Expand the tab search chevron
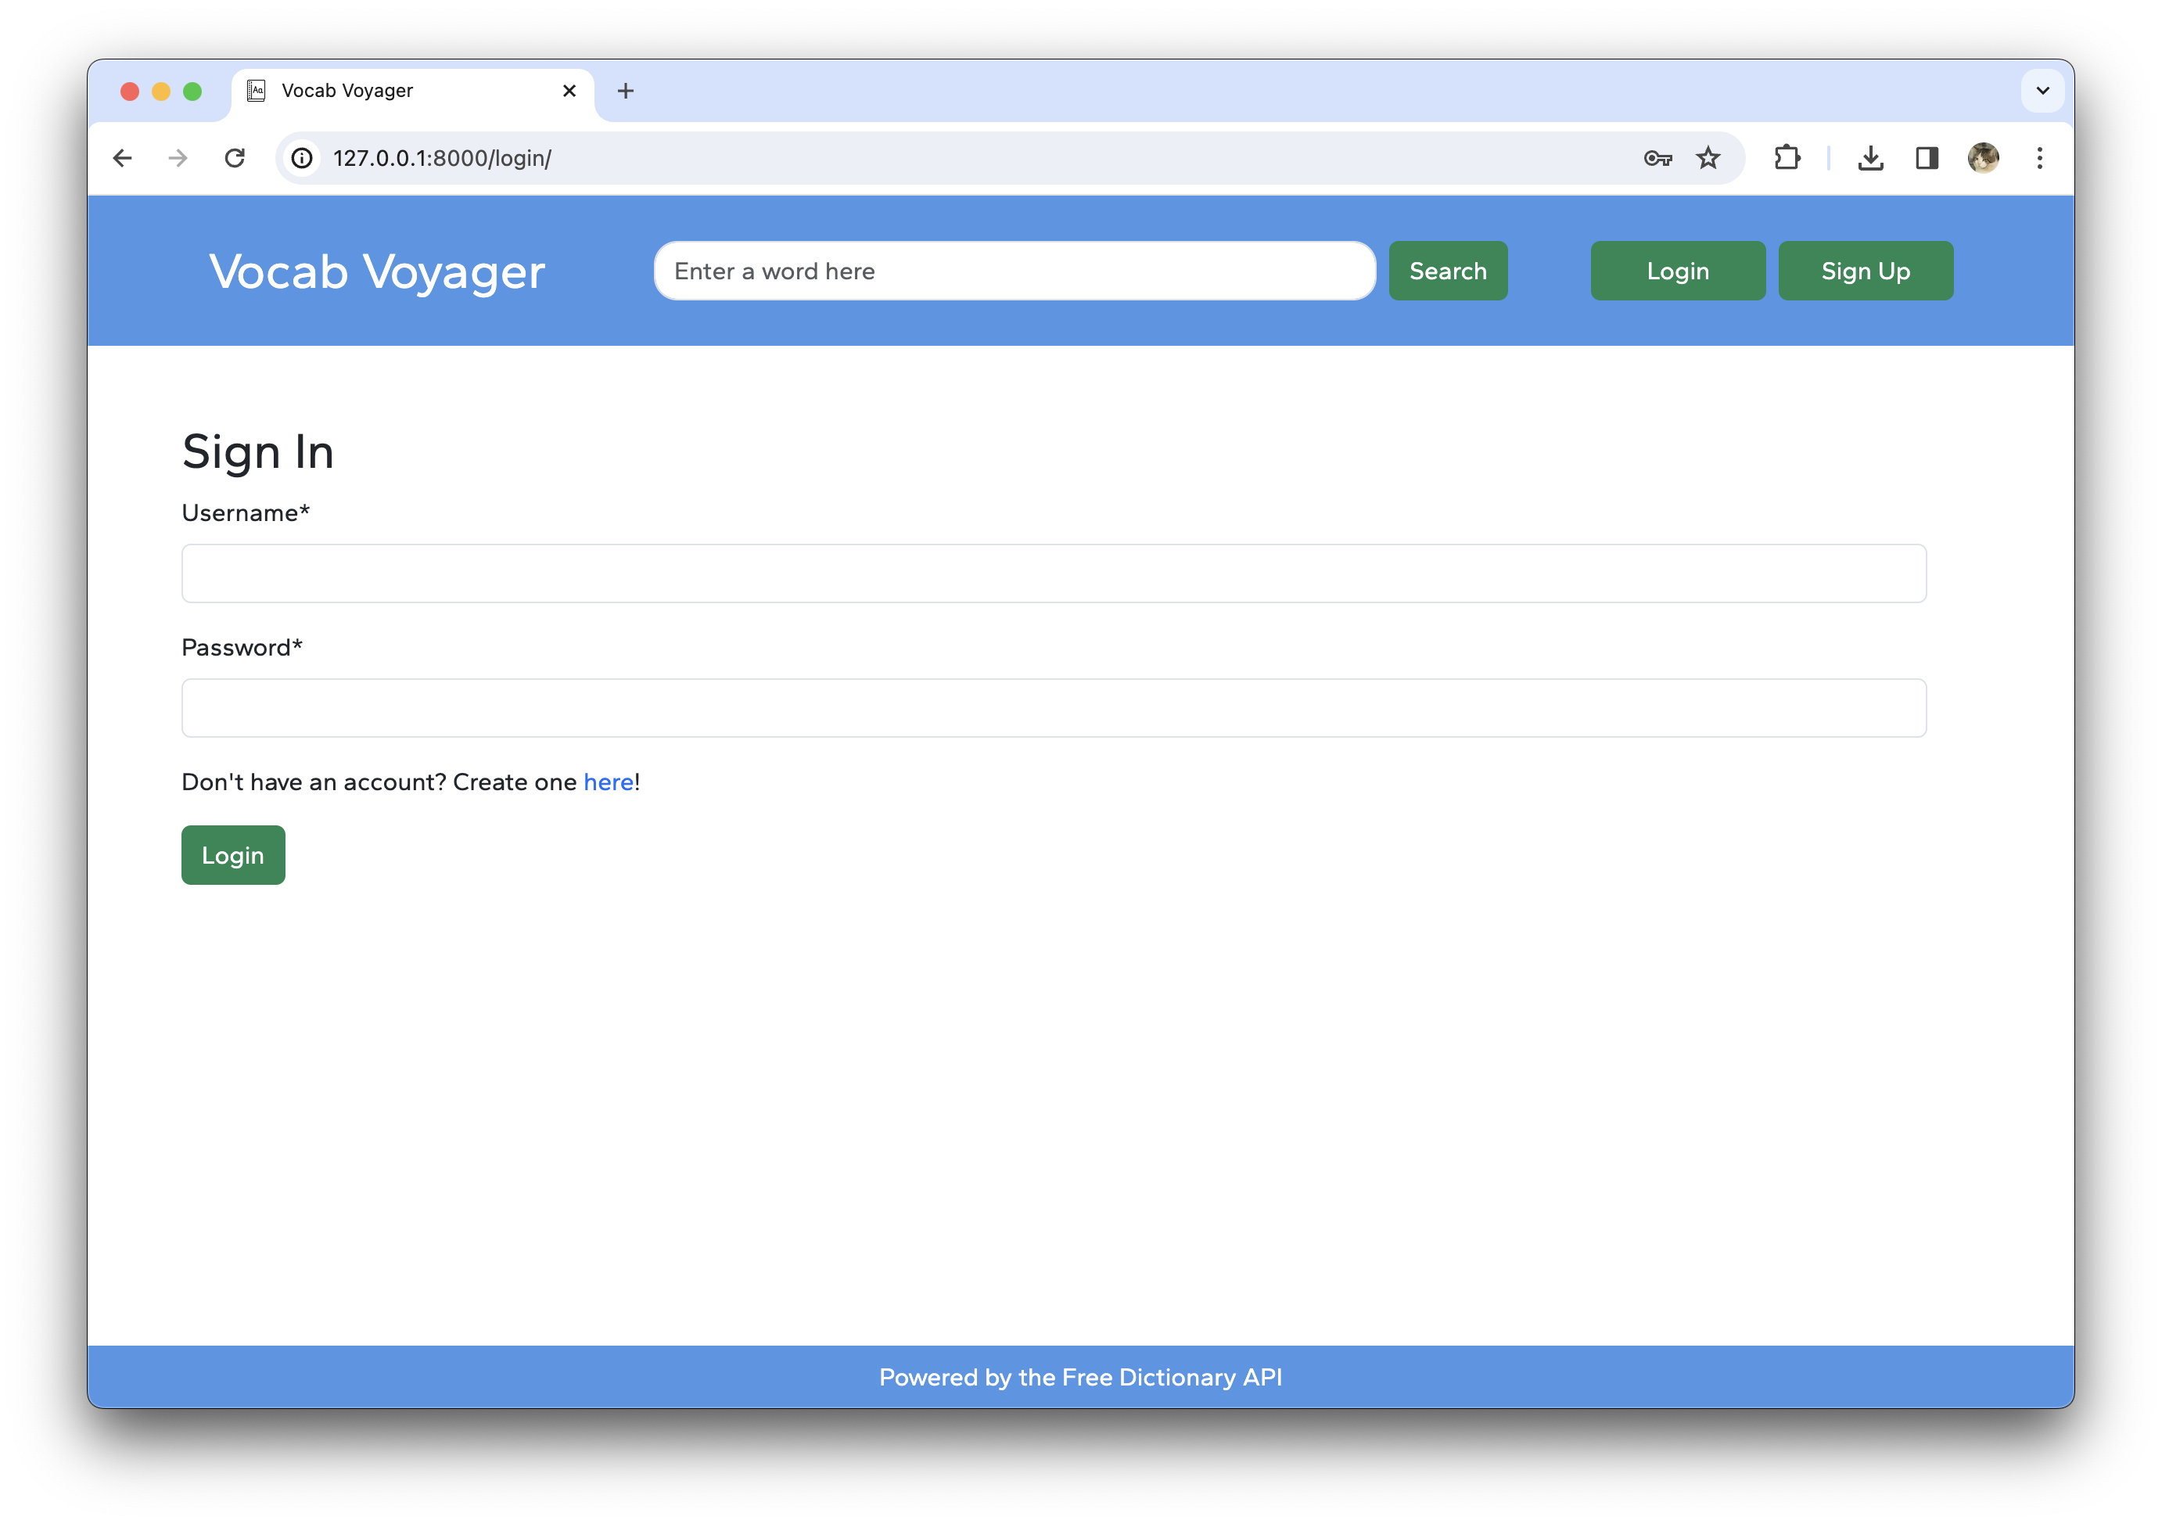Viewport: 2162px width, 1524px height. pos(2042,92)
